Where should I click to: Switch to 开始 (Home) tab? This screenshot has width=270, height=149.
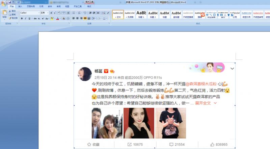pyautogui.click(x=11, y=6)
